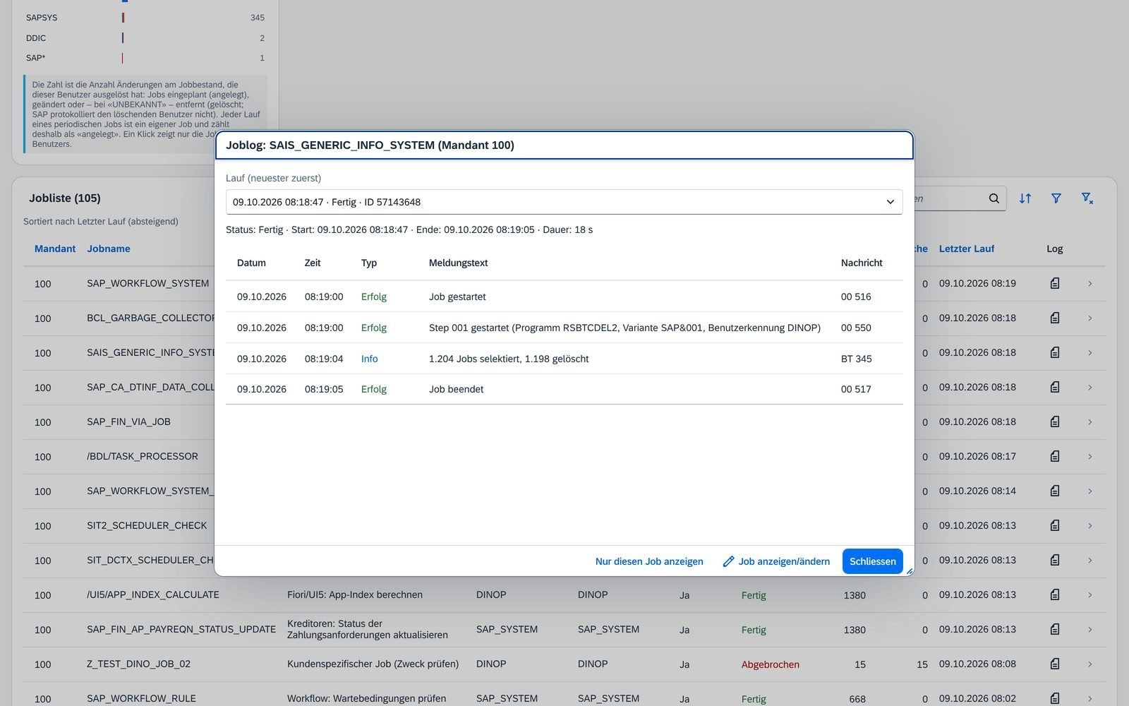
Task: Click Job anzeigen/ändern button
Action: click(x=776, y=561)
